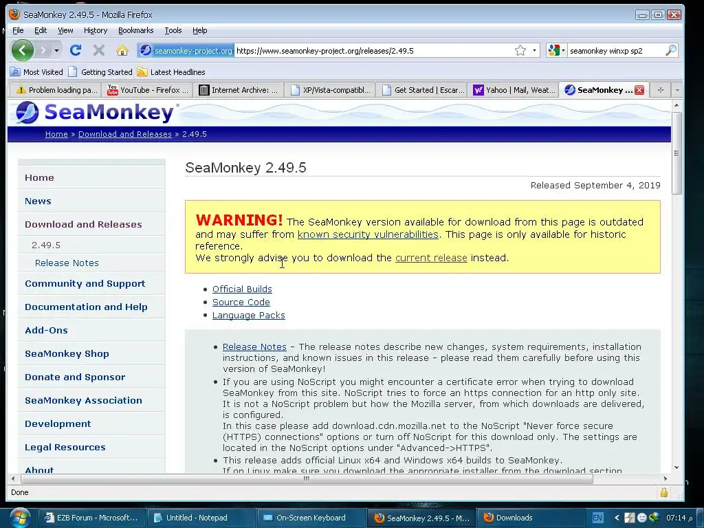Jump to Source Code link
This screenshot has height=528, width=704.
tap(241, 302)
